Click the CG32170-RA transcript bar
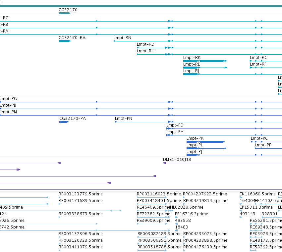Image resolution: width=282 pixels, height=252 pixels. click(x=65, y=41)
